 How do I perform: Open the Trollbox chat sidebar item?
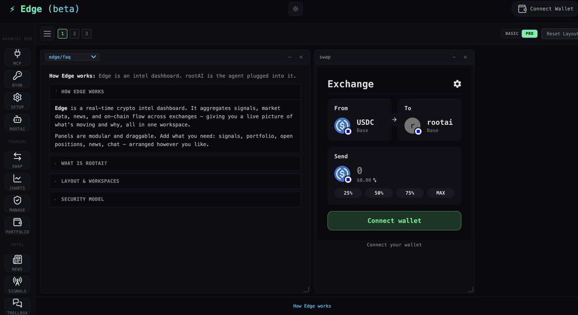pyautogui.click(x=17, y=306)
